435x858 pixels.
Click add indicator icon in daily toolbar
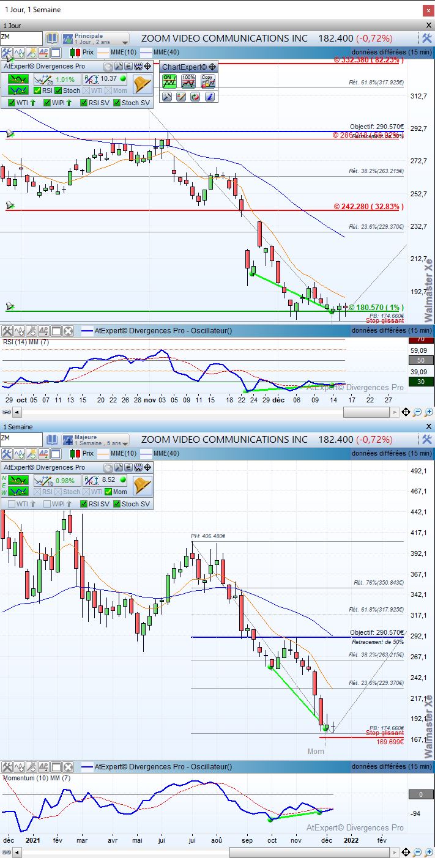pyautogui.click(x=19, y=53)
